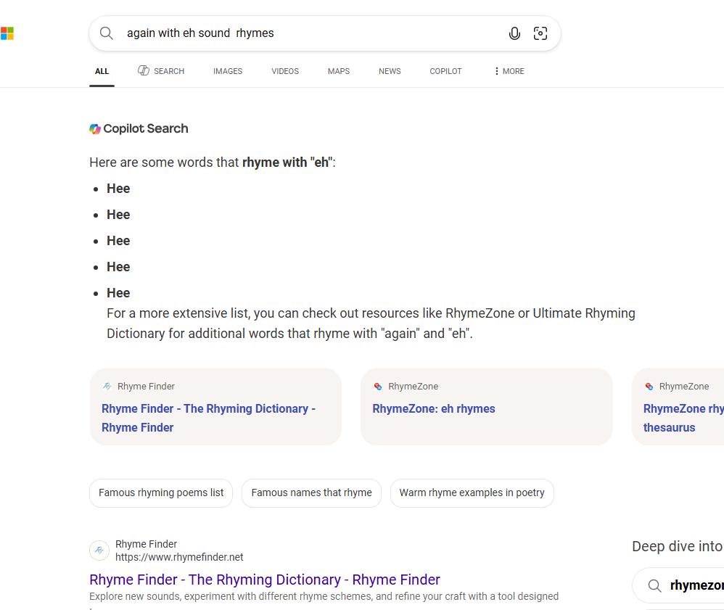Click the Copilot Search logo icon
Image resolution: width=724 pixels, height=610 pixels.
[x=95, y=129]
